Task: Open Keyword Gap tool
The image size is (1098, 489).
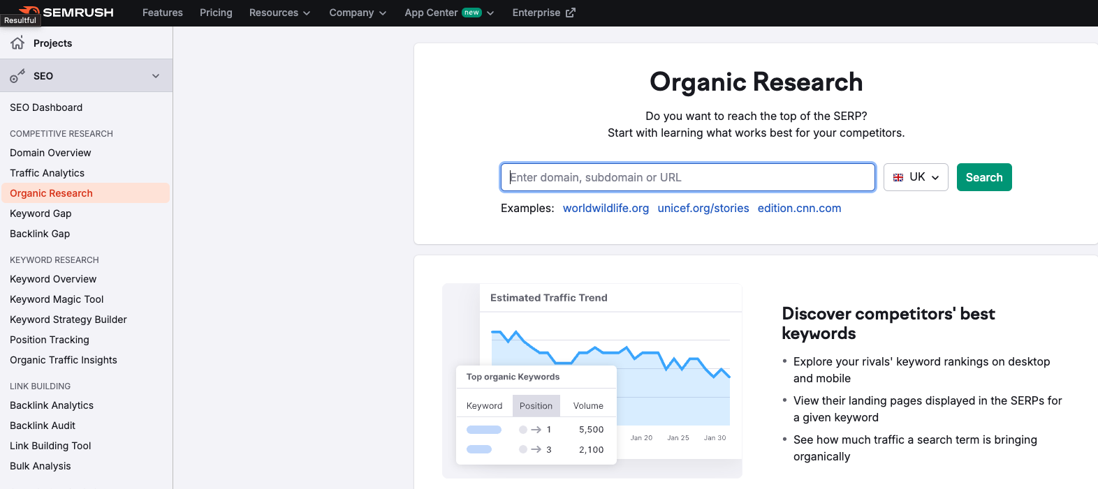Action: [x=41, y=213]
